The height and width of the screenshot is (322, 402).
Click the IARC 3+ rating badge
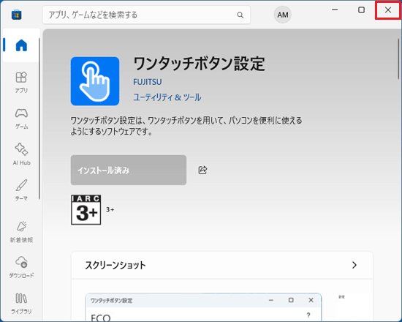point(86,209)
